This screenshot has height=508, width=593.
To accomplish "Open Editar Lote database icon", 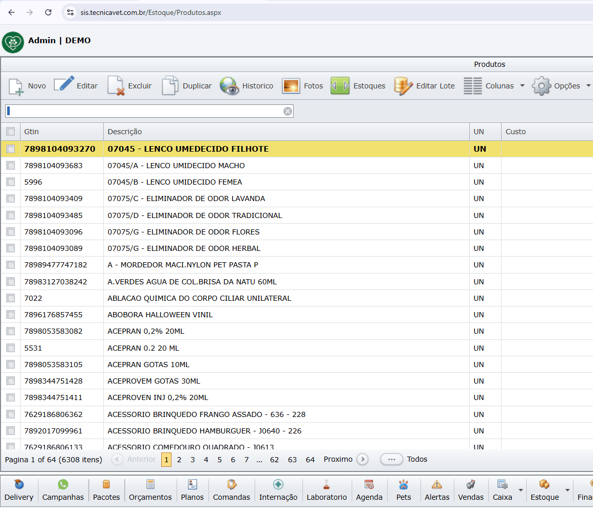I will [x=403, y=86].
